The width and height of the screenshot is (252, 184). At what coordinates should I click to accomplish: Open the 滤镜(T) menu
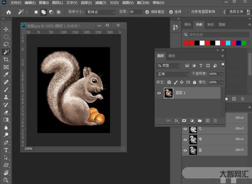100,3
